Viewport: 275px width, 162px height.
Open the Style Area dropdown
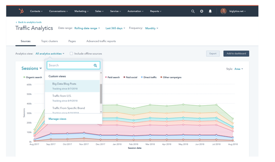(x=238, y=69)
